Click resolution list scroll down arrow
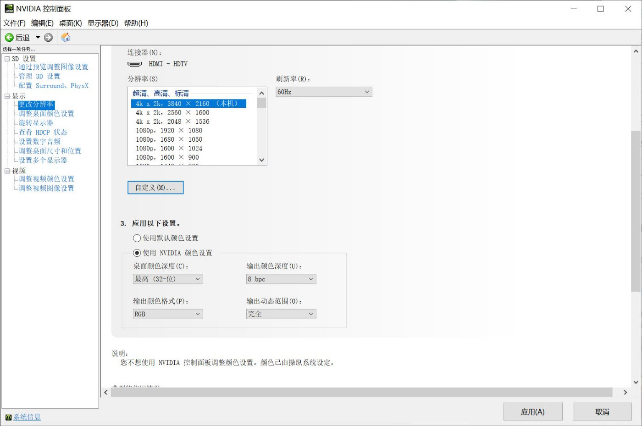 pos(261,160)
